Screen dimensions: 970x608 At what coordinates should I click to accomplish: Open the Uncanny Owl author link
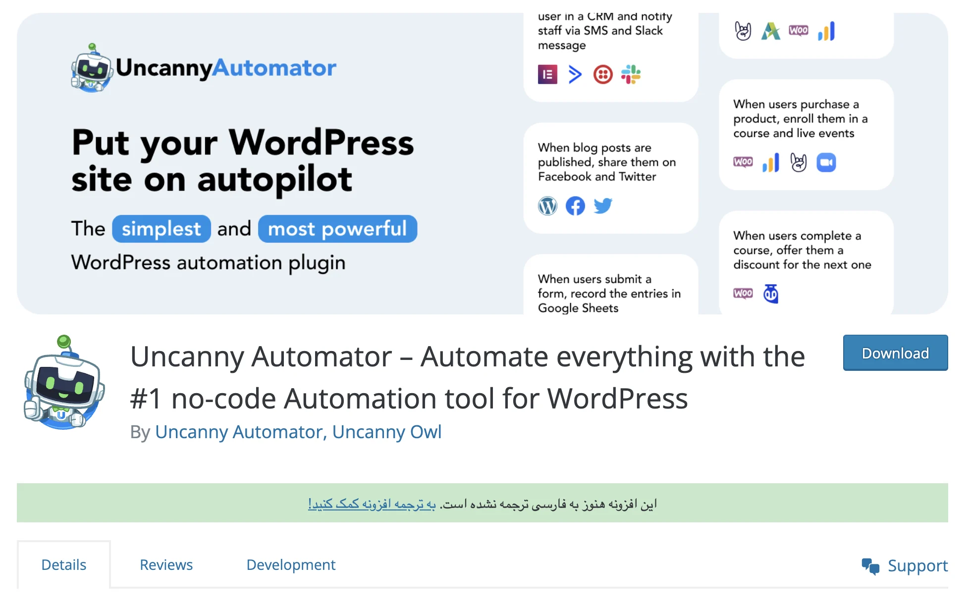coord(387,432)
